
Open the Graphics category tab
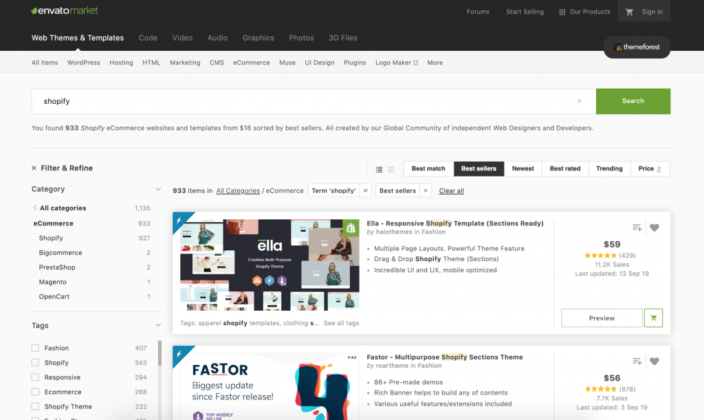tap(258, 38)
